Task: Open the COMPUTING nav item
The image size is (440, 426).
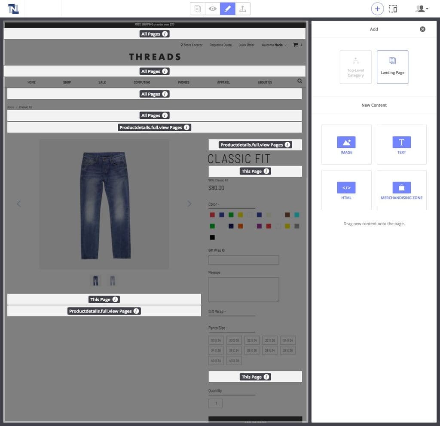Action: click(142, 82)
